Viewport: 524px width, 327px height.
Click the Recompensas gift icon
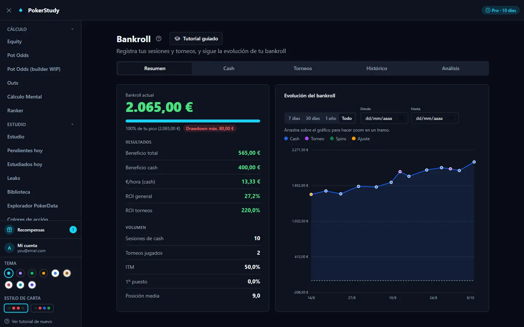click(x=9, y=230)
